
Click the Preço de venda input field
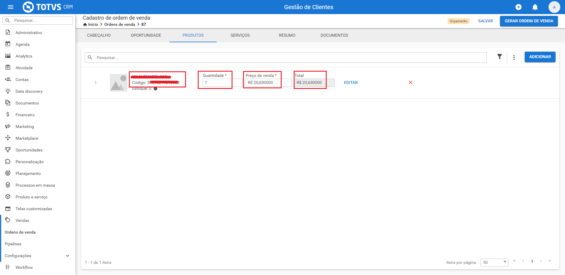[268, 82]
